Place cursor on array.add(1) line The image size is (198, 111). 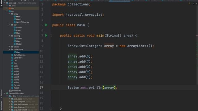point(80,77)
